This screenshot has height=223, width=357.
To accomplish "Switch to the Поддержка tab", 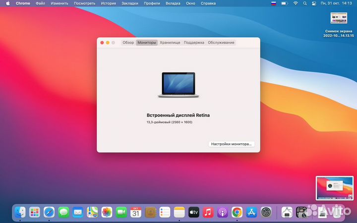I will (194, 43).
